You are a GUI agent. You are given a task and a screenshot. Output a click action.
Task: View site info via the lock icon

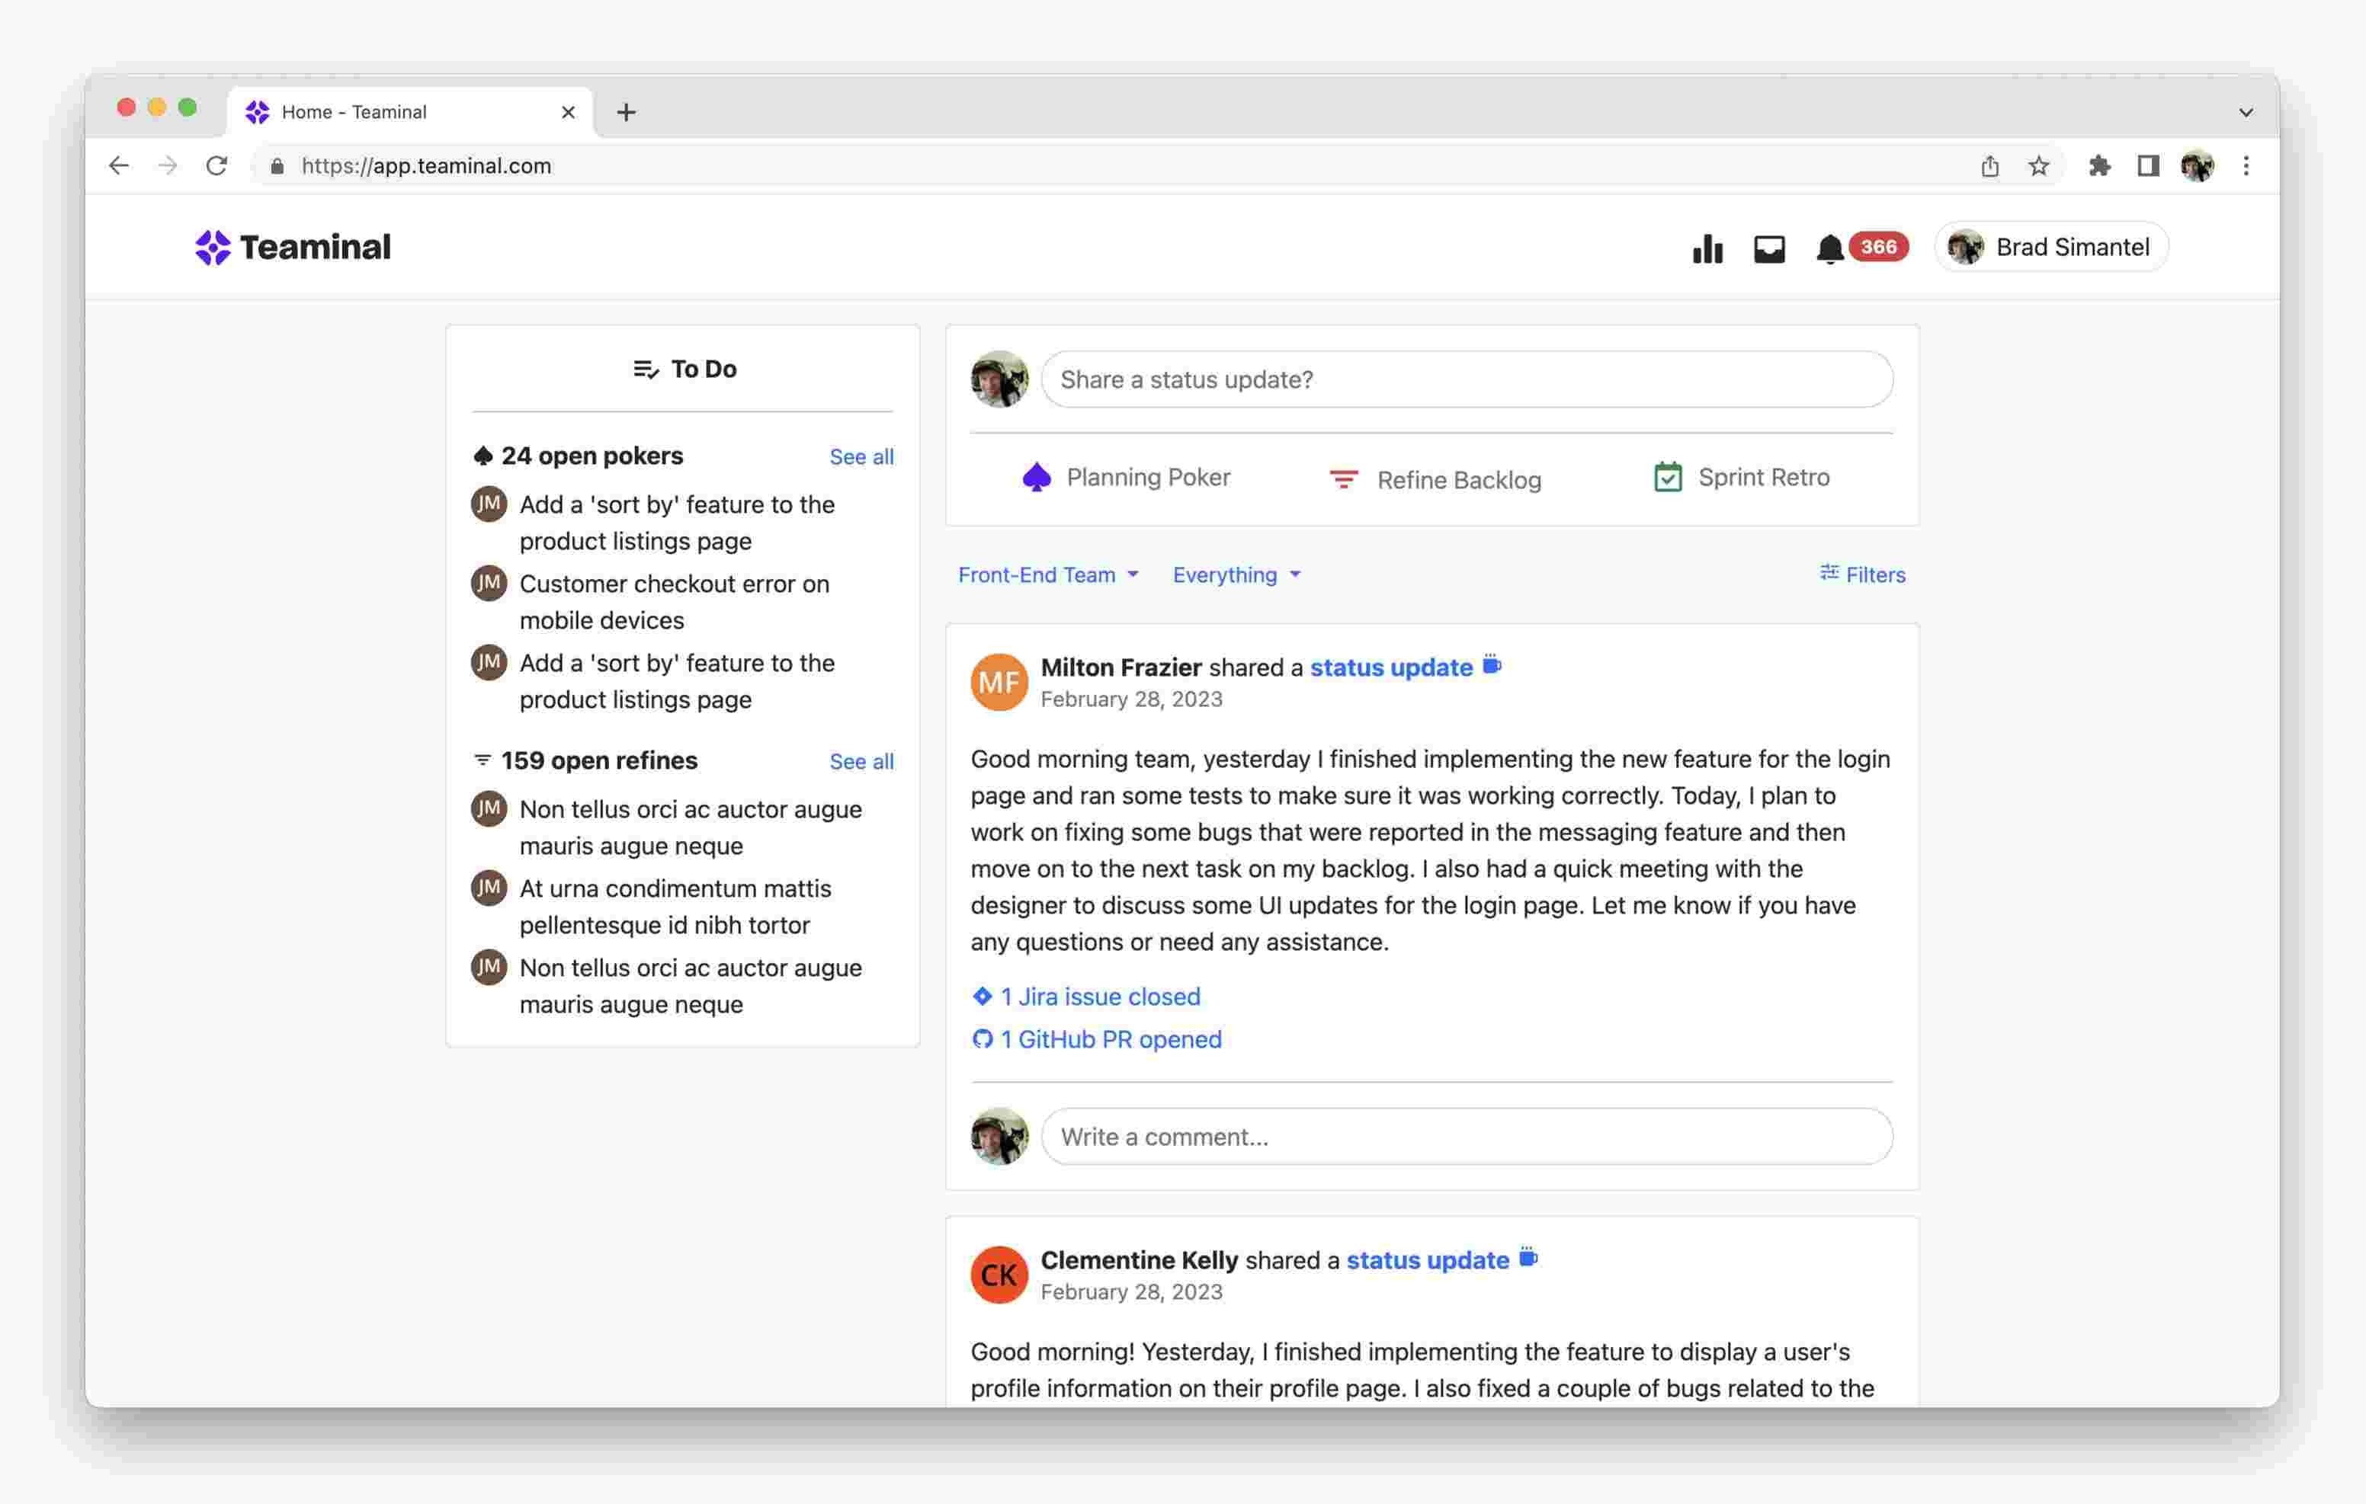[x=277, y=166]
